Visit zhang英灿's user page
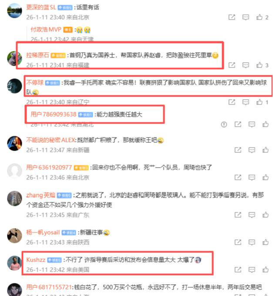 point(40,195)
